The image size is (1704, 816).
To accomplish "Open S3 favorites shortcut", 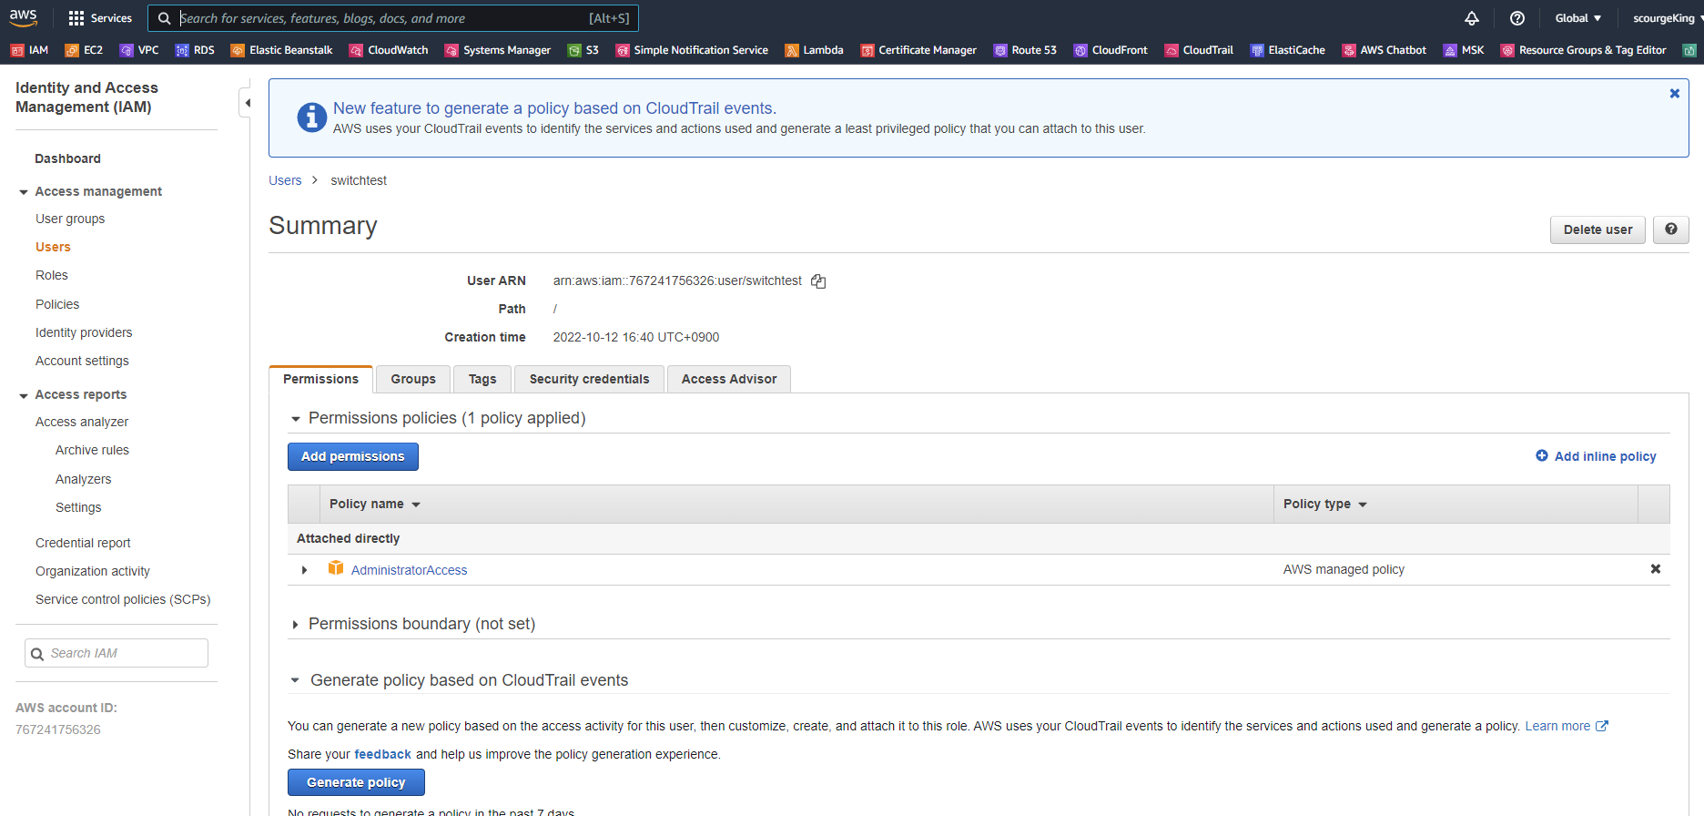I will coord(583,50).
